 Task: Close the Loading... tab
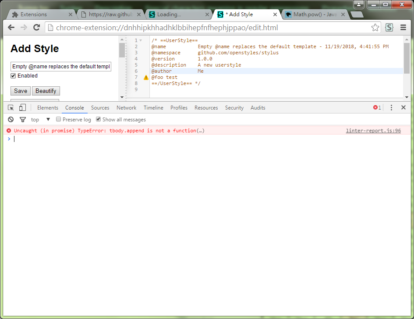point(207,14)
